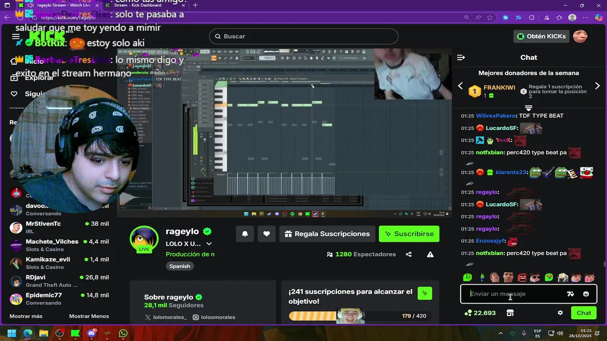Expand the stream title LOLO X U... chevron
Viewport: 607px width, 341px height.
(x=209, y=244)
